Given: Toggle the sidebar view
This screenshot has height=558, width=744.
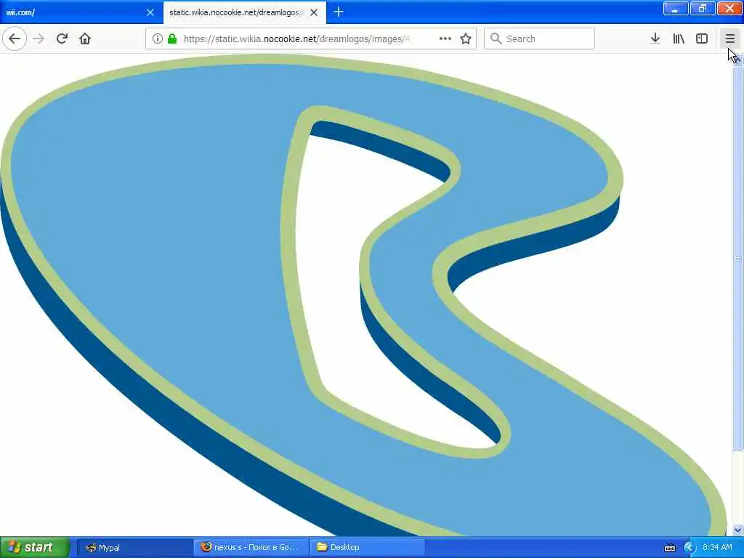Looking at the screenshot, I should pos(702,39).
